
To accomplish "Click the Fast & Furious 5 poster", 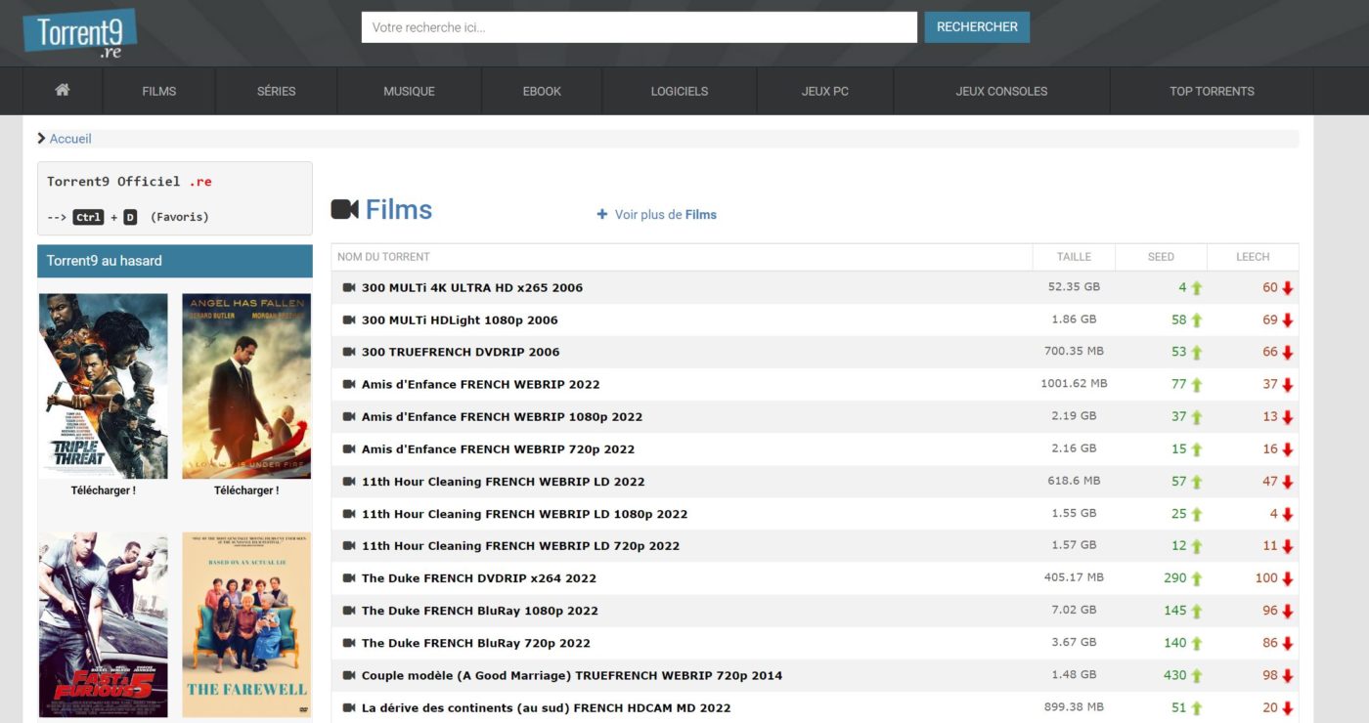I will click(x=103, y=625).
